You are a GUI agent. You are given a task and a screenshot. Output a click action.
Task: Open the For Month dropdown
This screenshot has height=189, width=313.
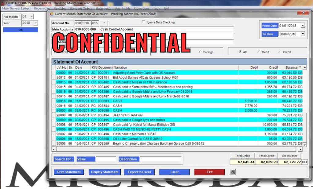31,16
